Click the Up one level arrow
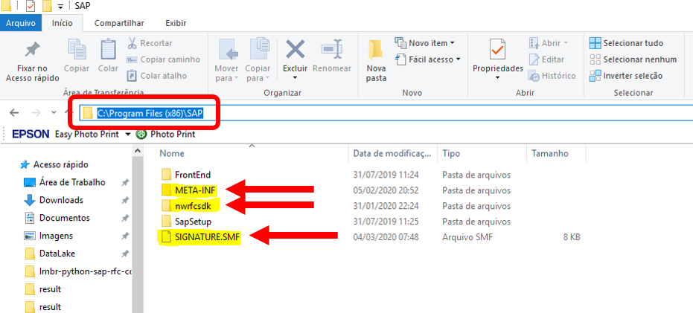 pos(68,113)
